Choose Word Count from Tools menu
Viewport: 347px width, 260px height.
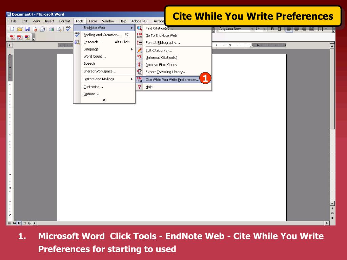pyautogui.click(x=95, y=57)
